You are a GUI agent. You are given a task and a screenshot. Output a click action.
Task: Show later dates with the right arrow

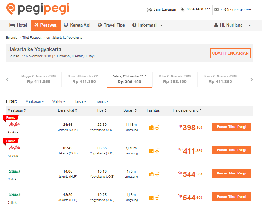tap(252, 80)
